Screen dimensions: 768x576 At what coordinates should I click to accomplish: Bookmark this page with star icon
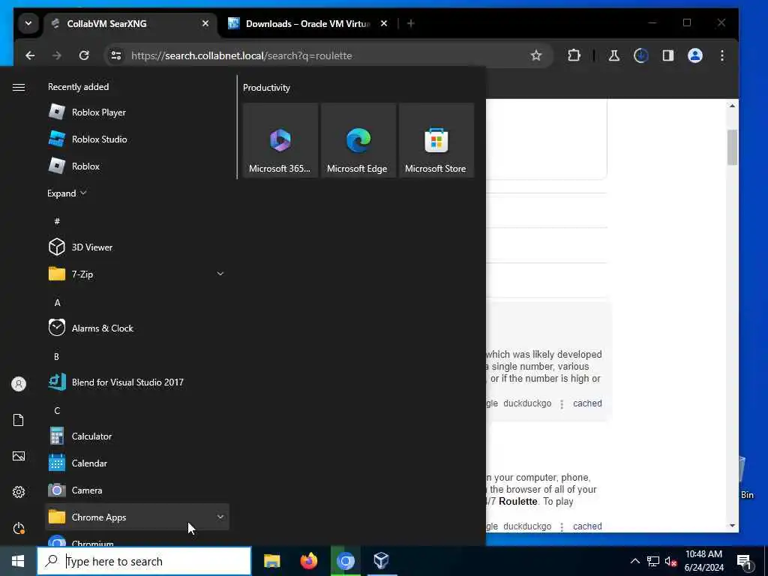(536, 55)
